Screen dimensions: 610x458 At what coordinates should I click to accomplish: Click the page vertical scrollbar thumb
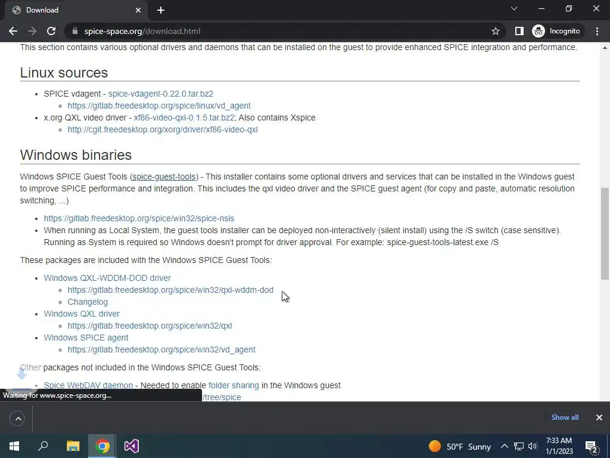(x=605, y=234)
